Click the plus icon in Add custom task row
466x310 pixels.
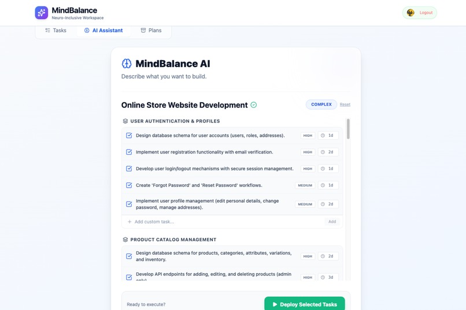point(130,222)
